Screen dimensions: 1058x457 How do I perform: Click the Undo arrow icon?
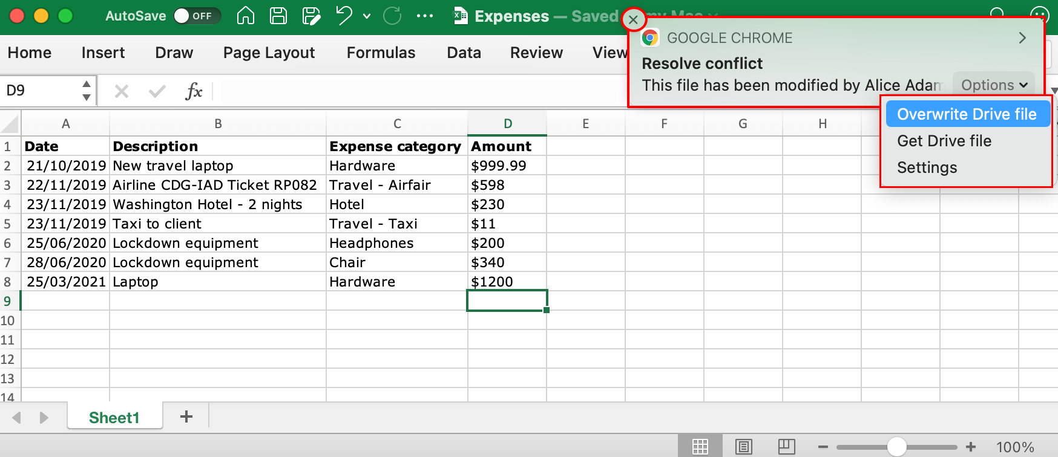pos(344,15)
